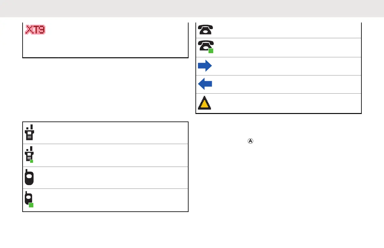Click the empty cell beside the XT9 icon

pos(116,40)
